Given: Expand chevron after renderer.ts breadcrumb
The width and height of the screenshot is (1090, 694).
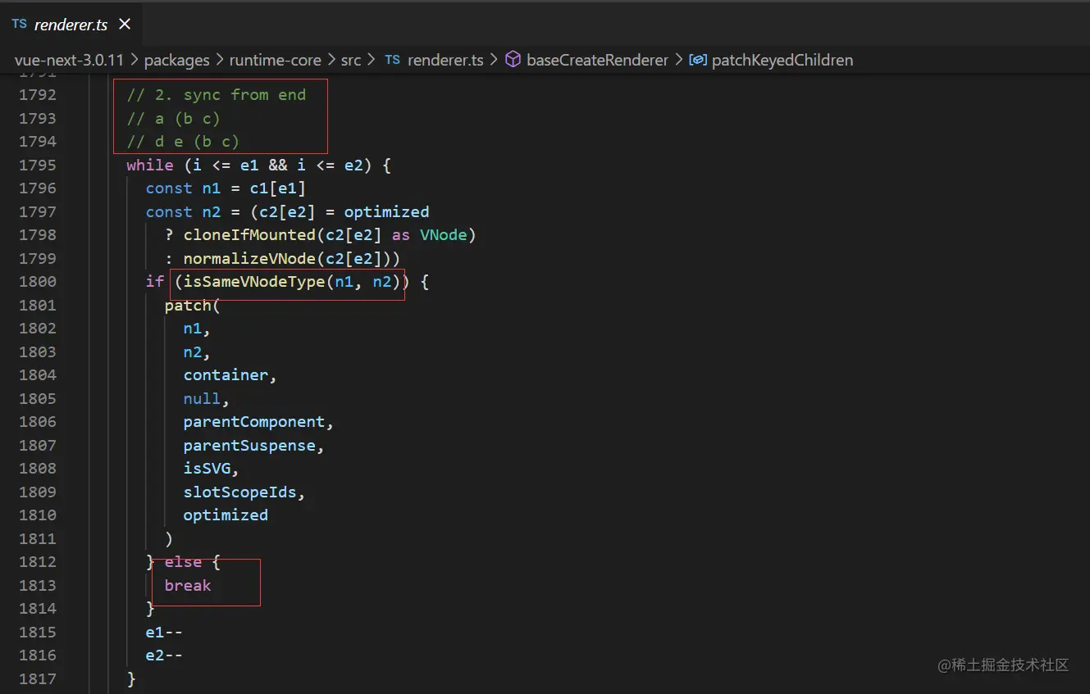Looking at the screenshot, I should point(494,60).
